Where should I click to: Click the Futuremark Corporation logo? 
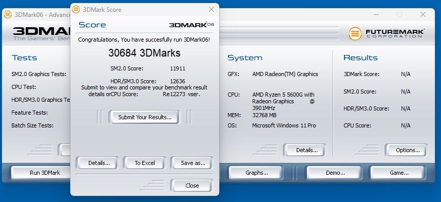(386, 33)
